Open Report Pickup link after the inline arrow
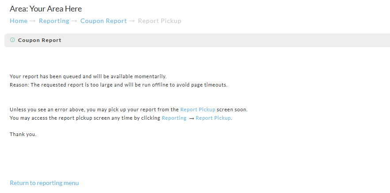Viewport: 390px width, 193px height. pyautogui.click(x=213, y=118)
